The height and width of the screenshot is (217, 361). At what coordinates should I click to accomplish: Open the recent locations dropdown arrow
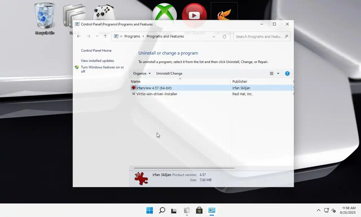[97, 36]
